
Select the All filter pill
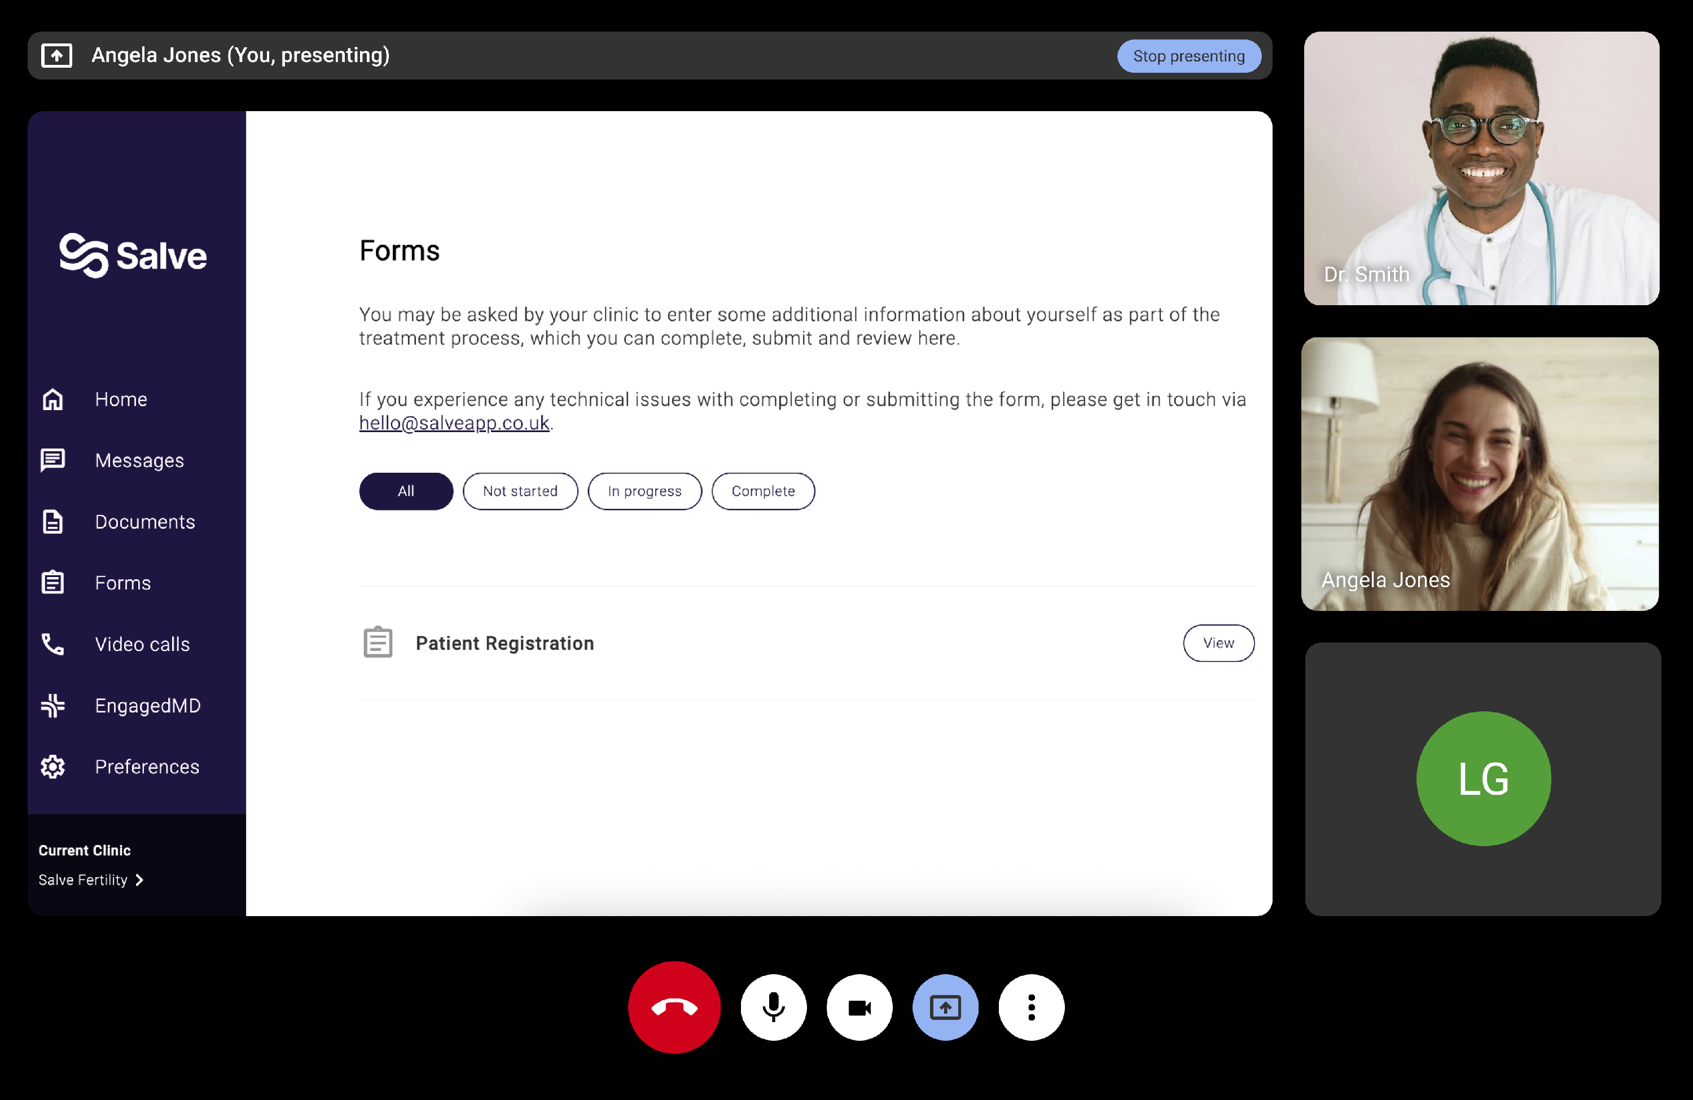(406, 491)
